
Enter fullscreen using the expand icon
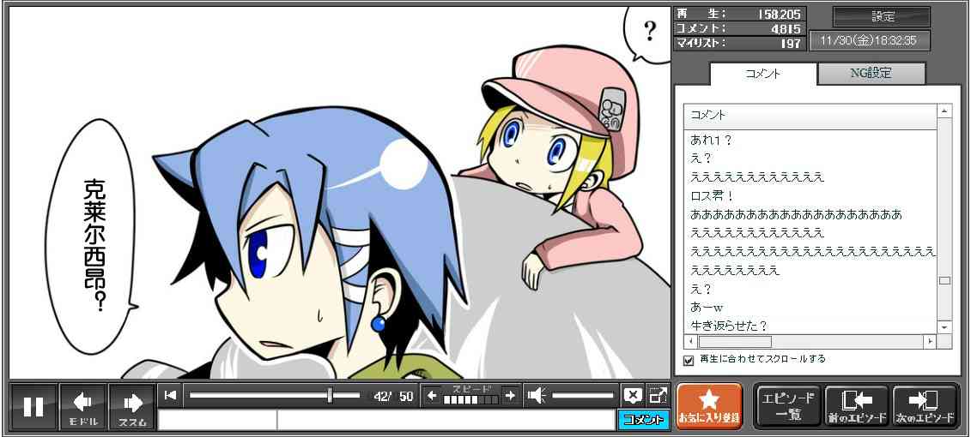point(658,395)
